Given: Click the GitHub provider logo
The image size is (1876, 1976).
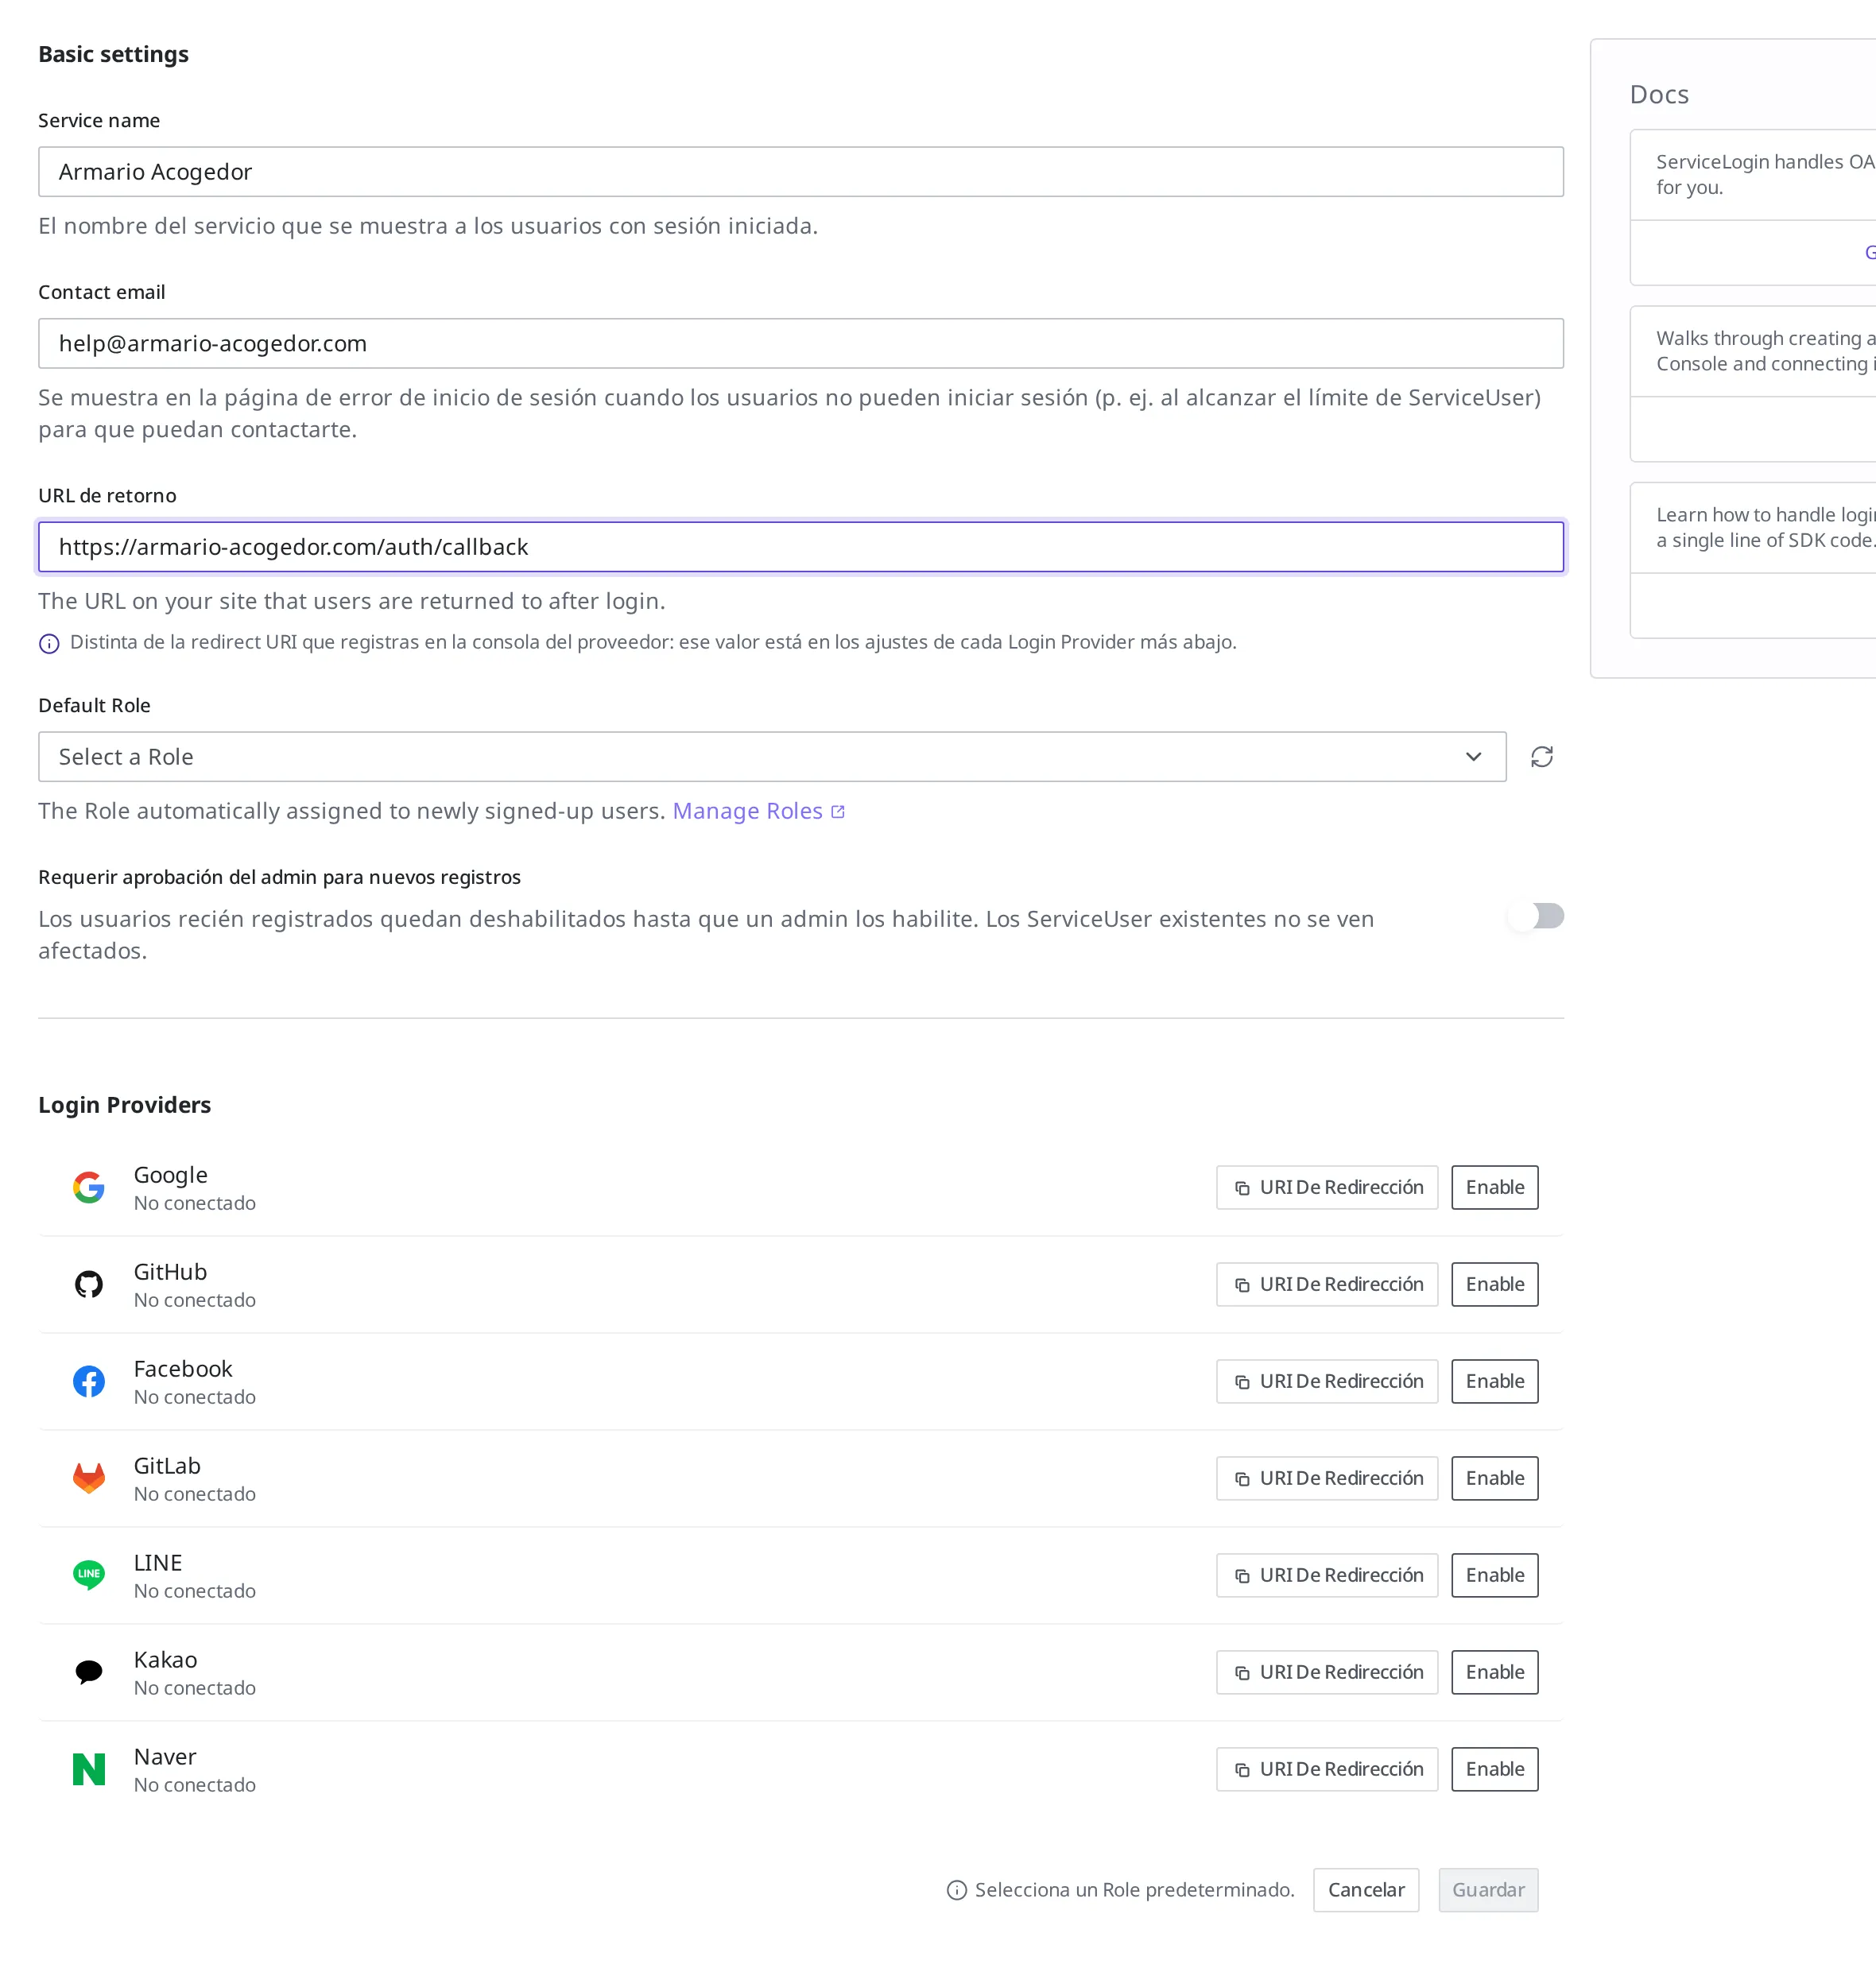Looking at the screenshot, I should [89, 1284].
